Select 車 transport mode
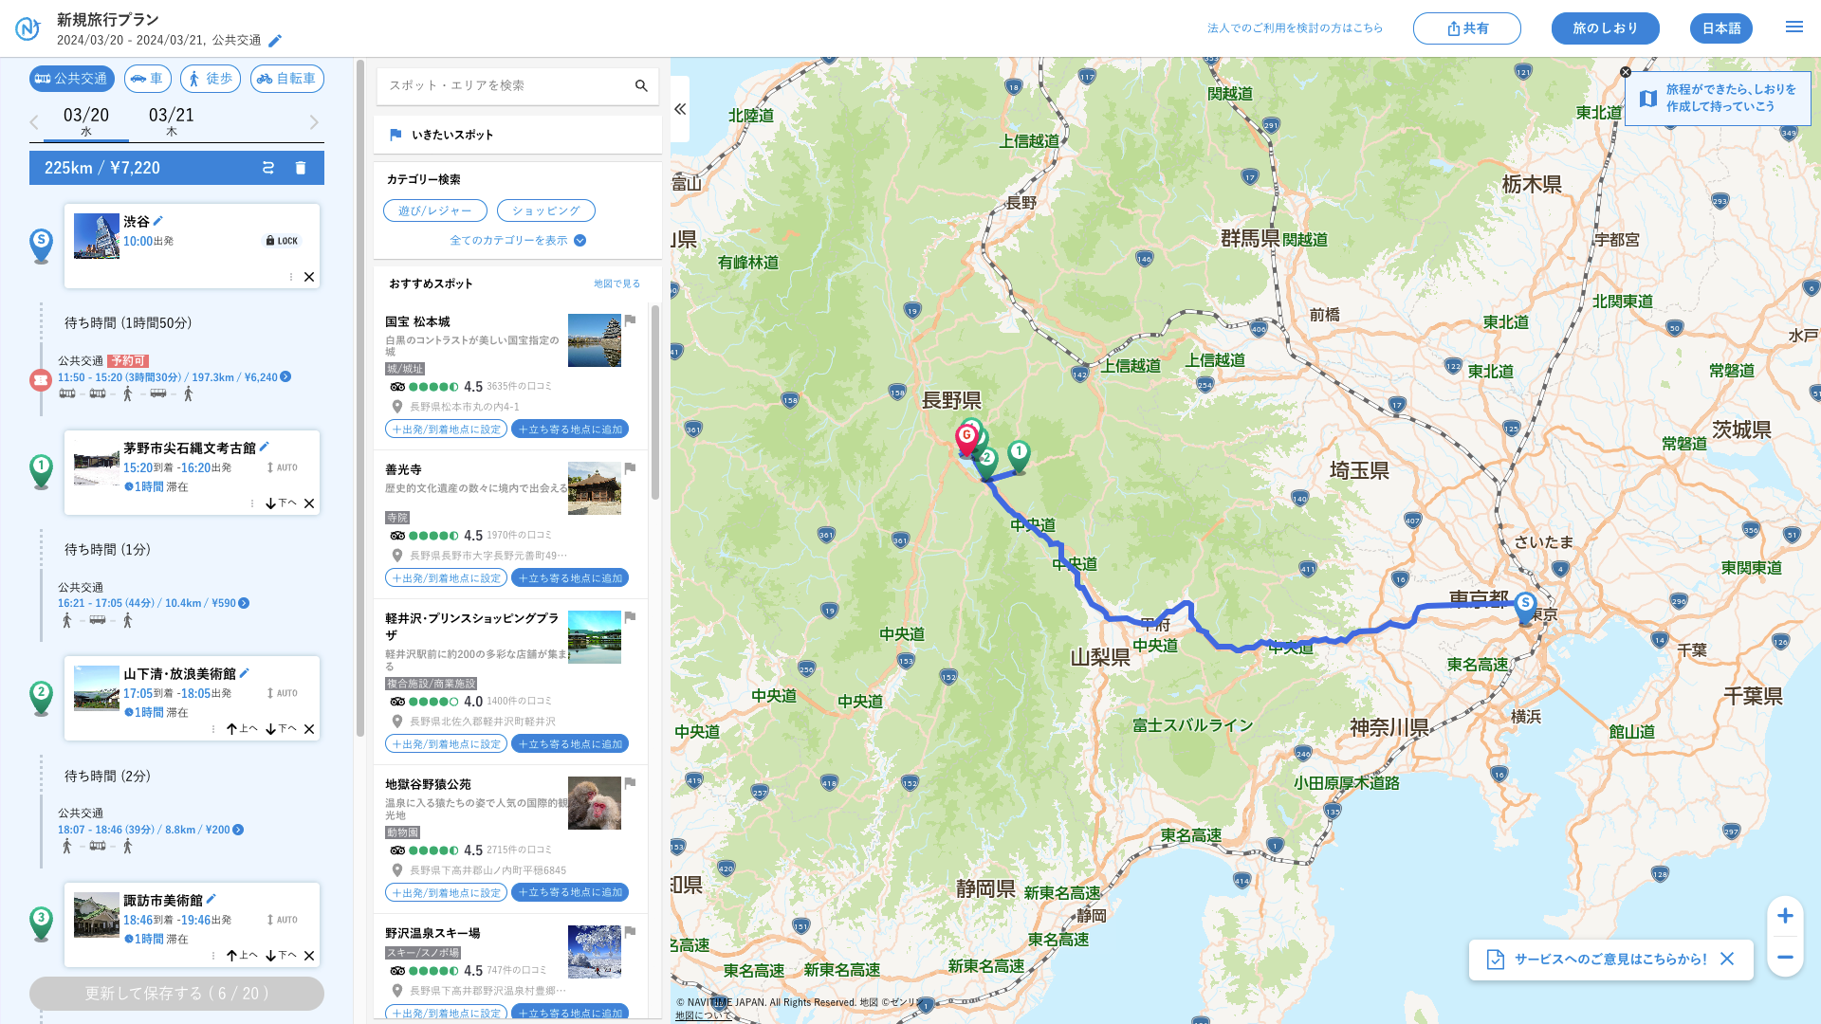 click(x=147, y=79)
